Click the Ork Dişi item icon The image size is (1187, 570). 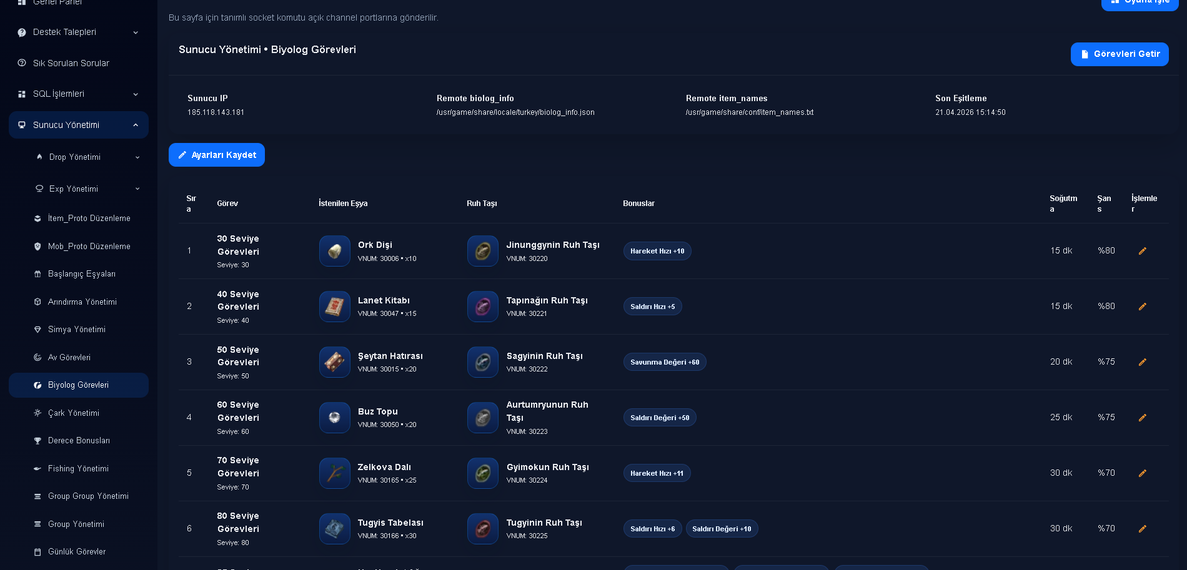point(335,251)
